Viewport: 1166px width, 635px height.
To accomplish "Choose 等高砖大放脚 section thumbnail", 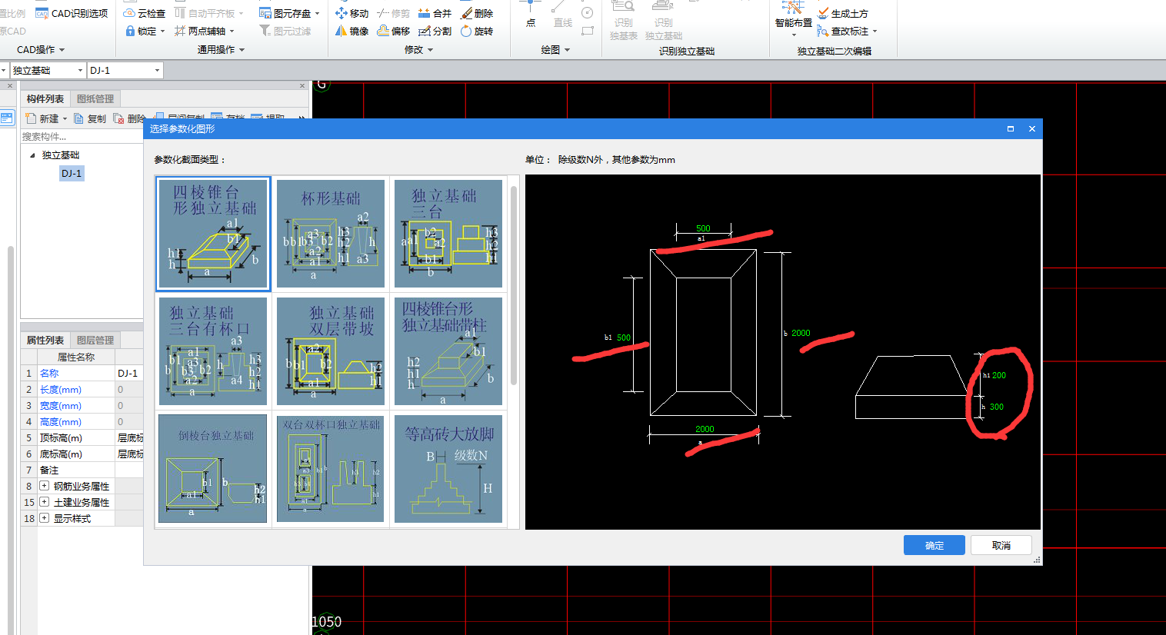I will (448, 469).
